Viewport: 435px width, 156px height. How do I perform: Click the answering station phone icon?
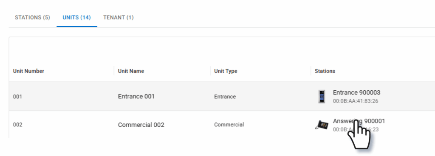[x=322, y=125]
